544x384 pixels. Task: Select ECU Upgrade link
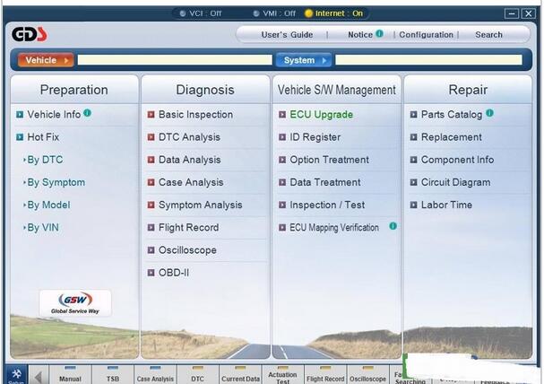[321, 115]
